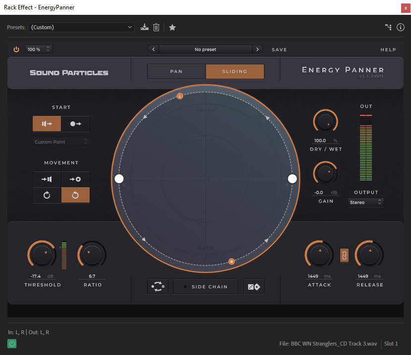The width and height of the screenshot is (411, 355).
Task: Adjust the Ratio knob
Action: pos(92,254)
